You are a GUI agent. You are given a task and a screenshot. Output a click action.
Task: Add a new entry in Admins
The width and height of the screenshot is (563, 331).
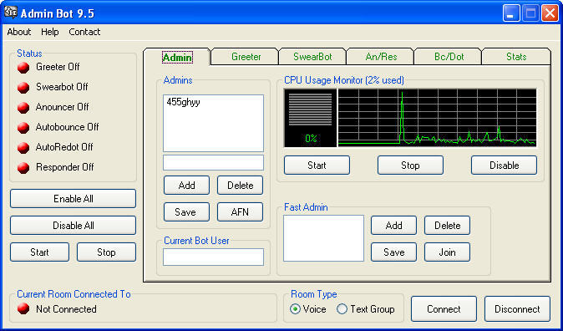tap(187, 185)
